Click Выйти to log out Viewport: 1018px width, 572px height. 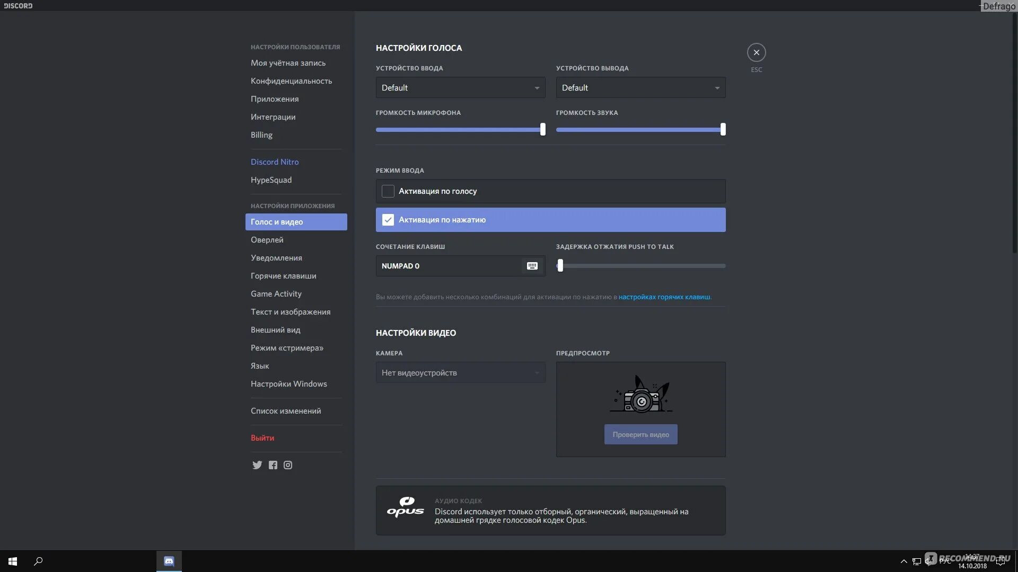tap(262, 438)
